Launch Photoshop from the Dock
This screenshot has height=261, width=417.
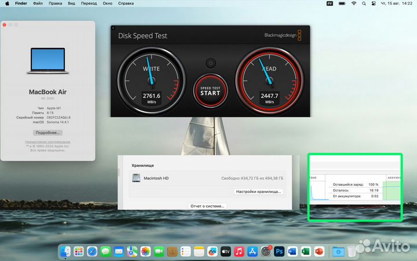pos(279,251)
